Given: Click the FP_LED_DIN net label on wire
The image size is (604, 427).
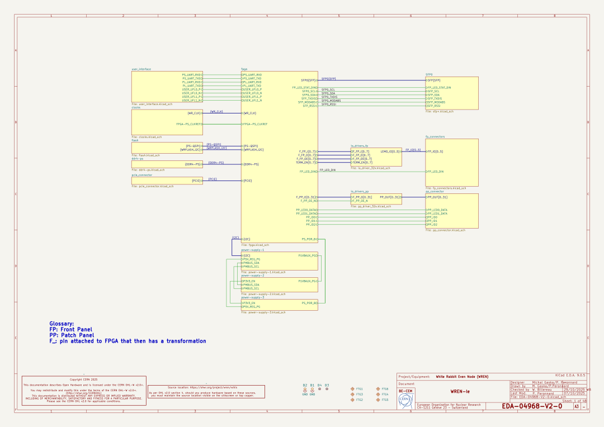Looking at the screenshot, I should [x=328, y=170].
